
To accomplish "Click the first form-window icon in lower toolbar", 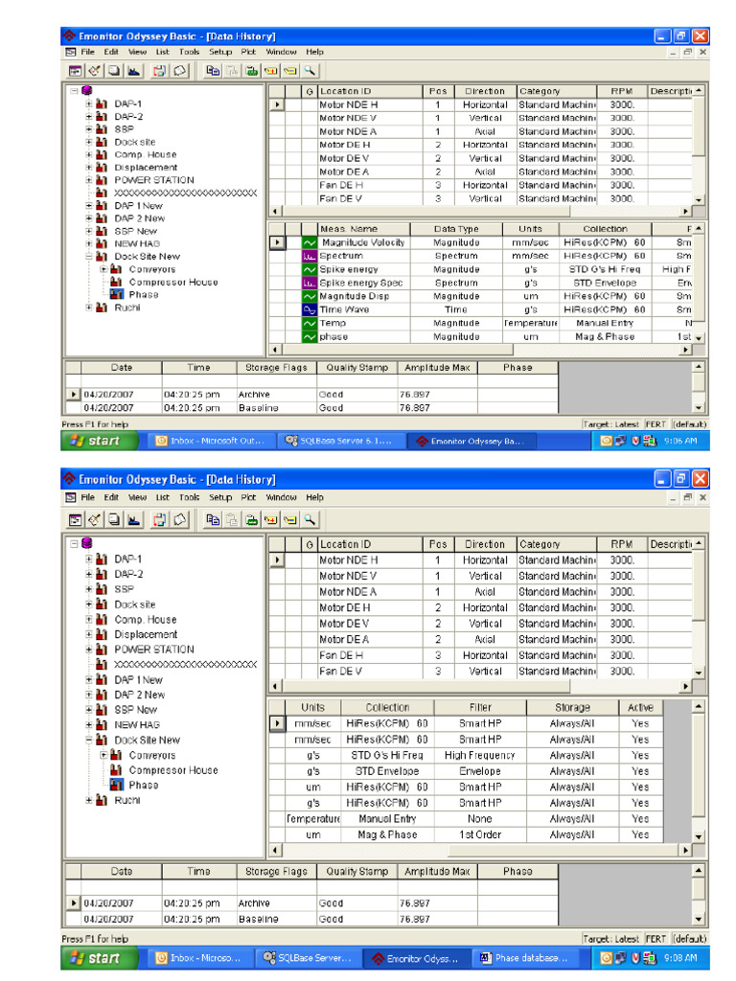I will (x=75, y=519).
